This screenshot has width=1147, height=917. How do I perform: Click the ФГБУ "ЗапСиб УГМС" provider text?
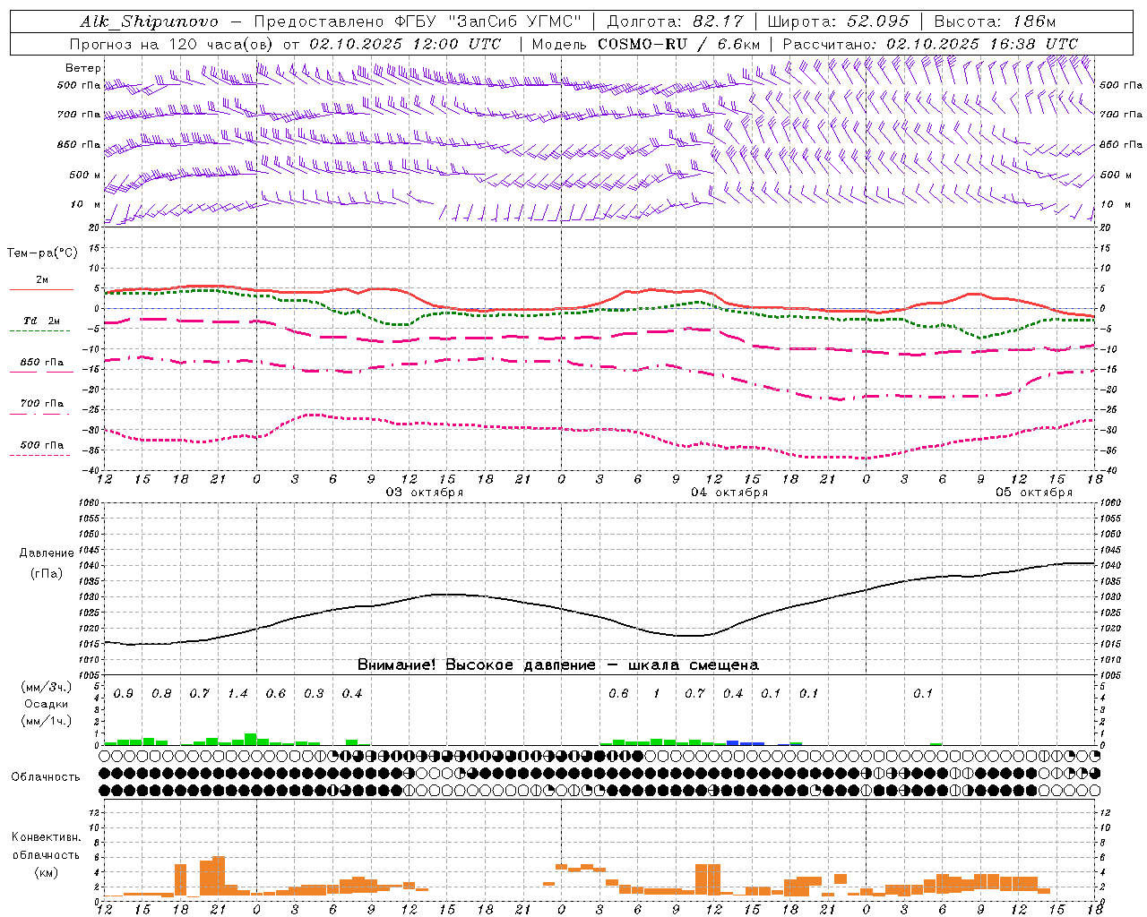(x=487, y=21)
